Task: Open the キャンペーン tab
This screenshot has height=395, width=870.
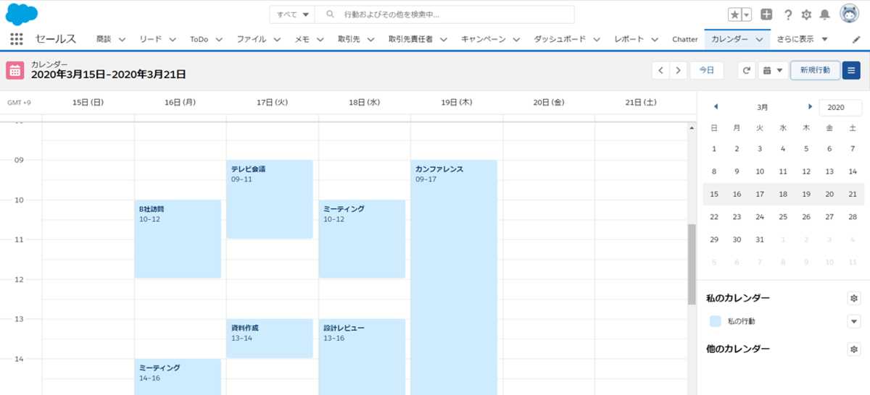Action: click(484, 39)
